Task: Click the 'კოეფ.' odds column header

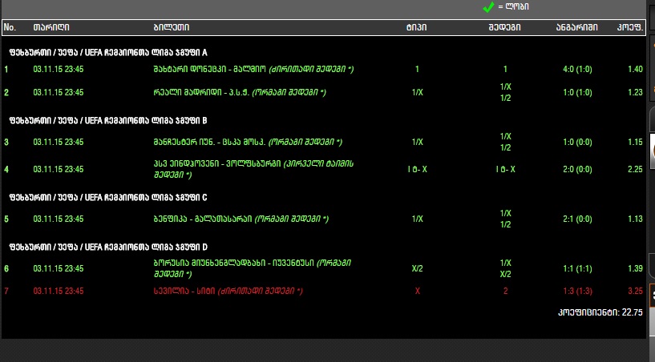Action: point(629,27)
